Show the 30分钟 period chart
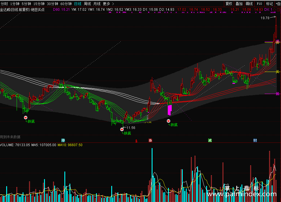The height and width of the screenshot is (202, 281). pyautogui.click(x=53, y=4)
